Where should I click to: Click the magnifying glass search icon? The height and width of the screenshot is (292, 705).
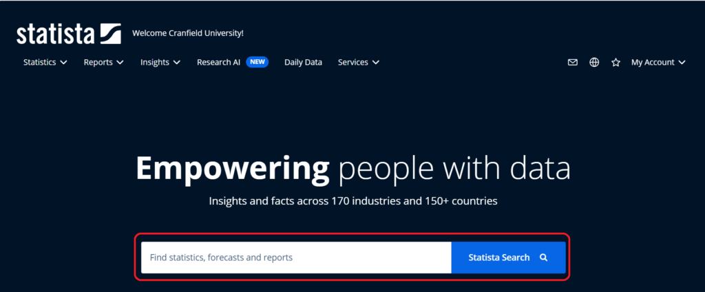point(543,258)
